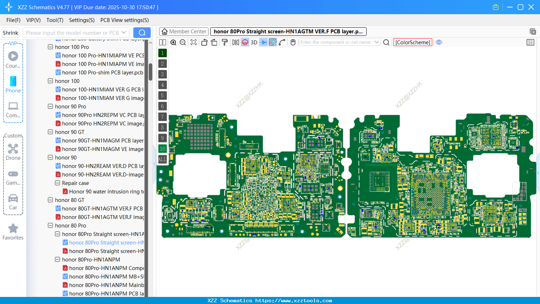This screenshot has width=540, height=304.
Task: Open Honor 90 water intrusion ring repair case
Action: pyautogui.click(x=104, y=191)
